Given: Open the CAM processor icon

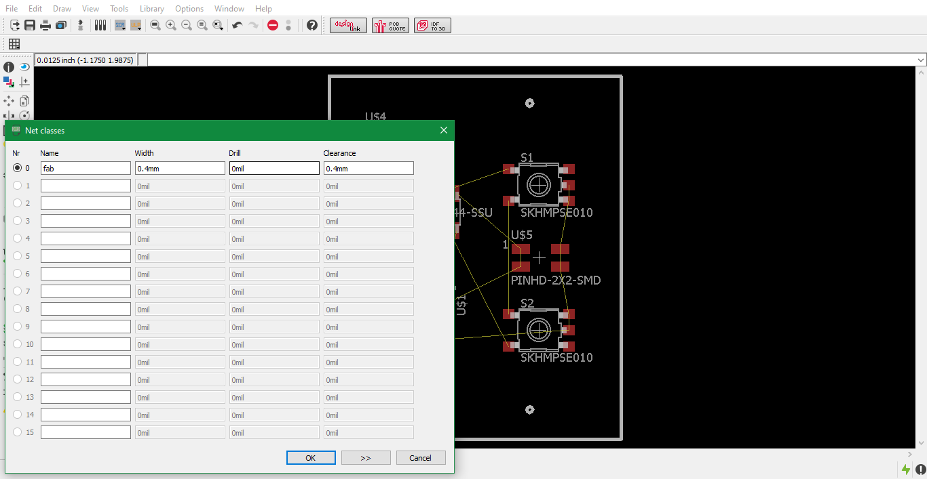Looking at the screenshot, I should pyautogui.click(x=61, y=25).
